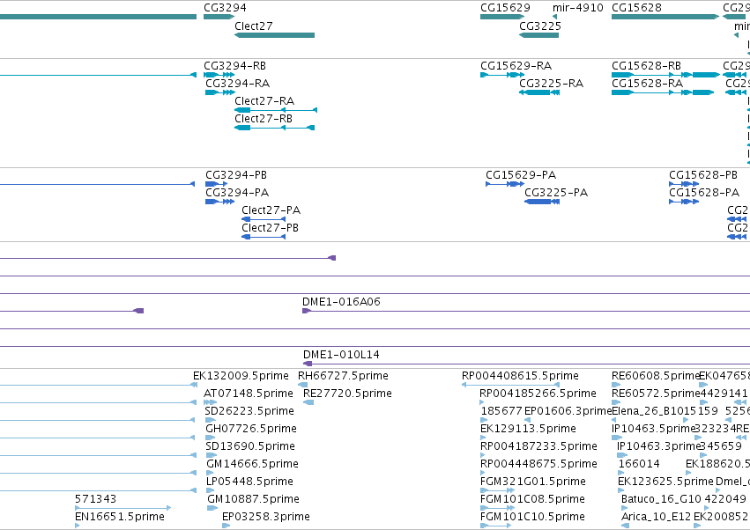The image size is (750, 530).
Task: Select protein CG15628-PA
Action: [x=684, y=202]
